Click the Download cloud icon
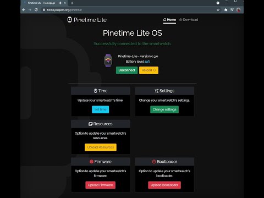264x198 pixels. point(180,20)
